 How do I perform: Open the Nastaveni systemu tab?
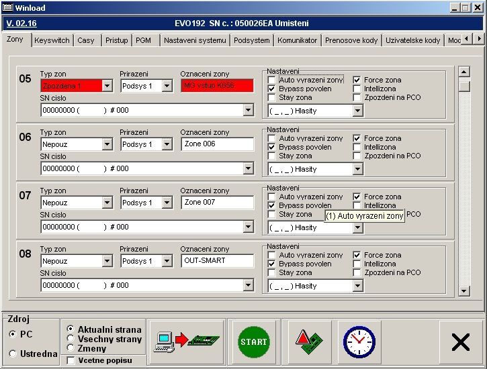tap(195, 40)
